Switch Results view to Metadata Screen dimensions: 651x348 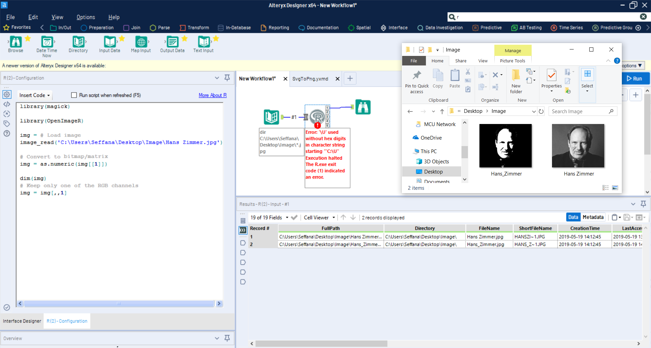[x=593, y=217]
